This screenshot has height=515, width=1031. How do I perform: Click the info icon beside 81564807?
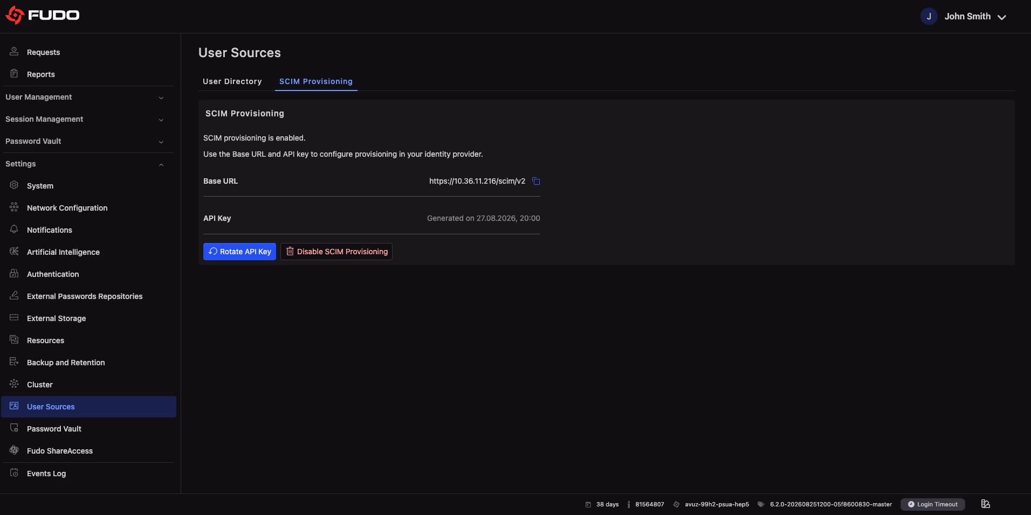click(629, 504)
